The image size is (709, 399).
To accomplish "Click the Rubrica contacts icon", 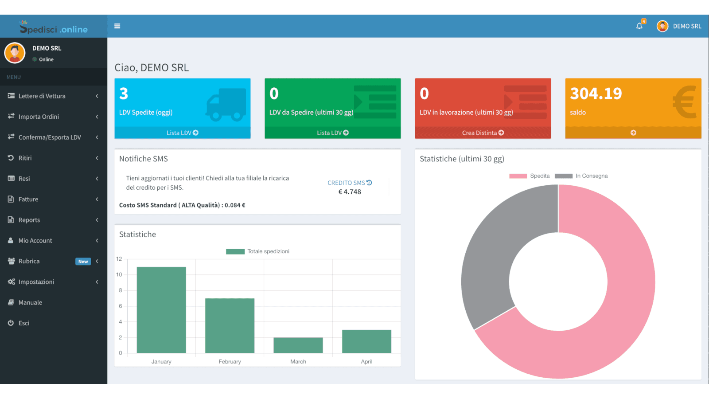I will pos(11,261).
